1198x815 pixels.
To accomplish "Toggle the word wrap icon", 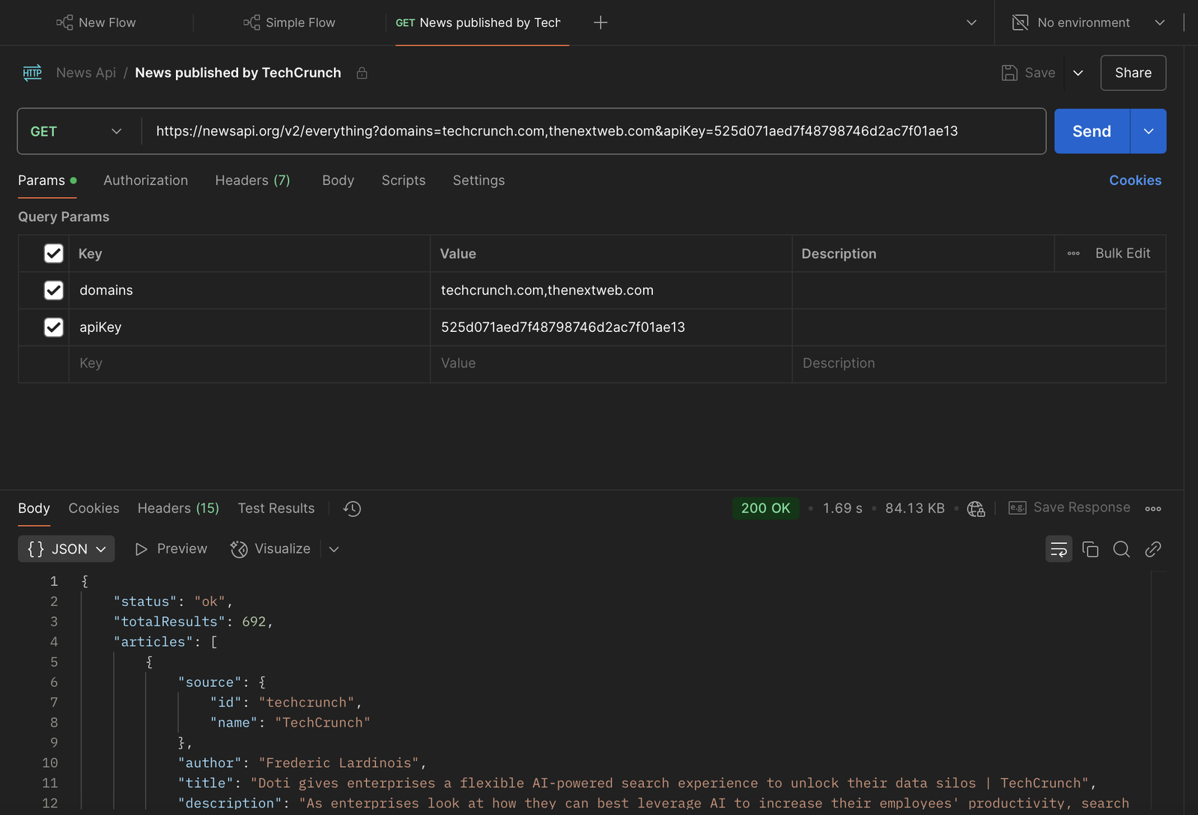I will (x=1059, y=550).
